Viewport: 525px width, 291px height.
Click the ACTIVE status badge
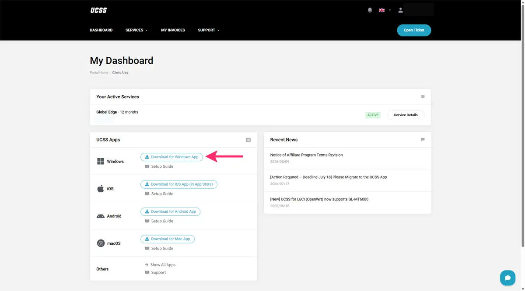pos(373,115)
